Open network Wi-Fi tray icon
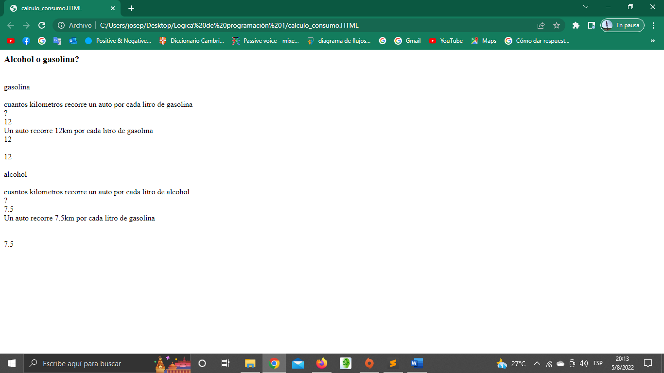 [549, 363]
